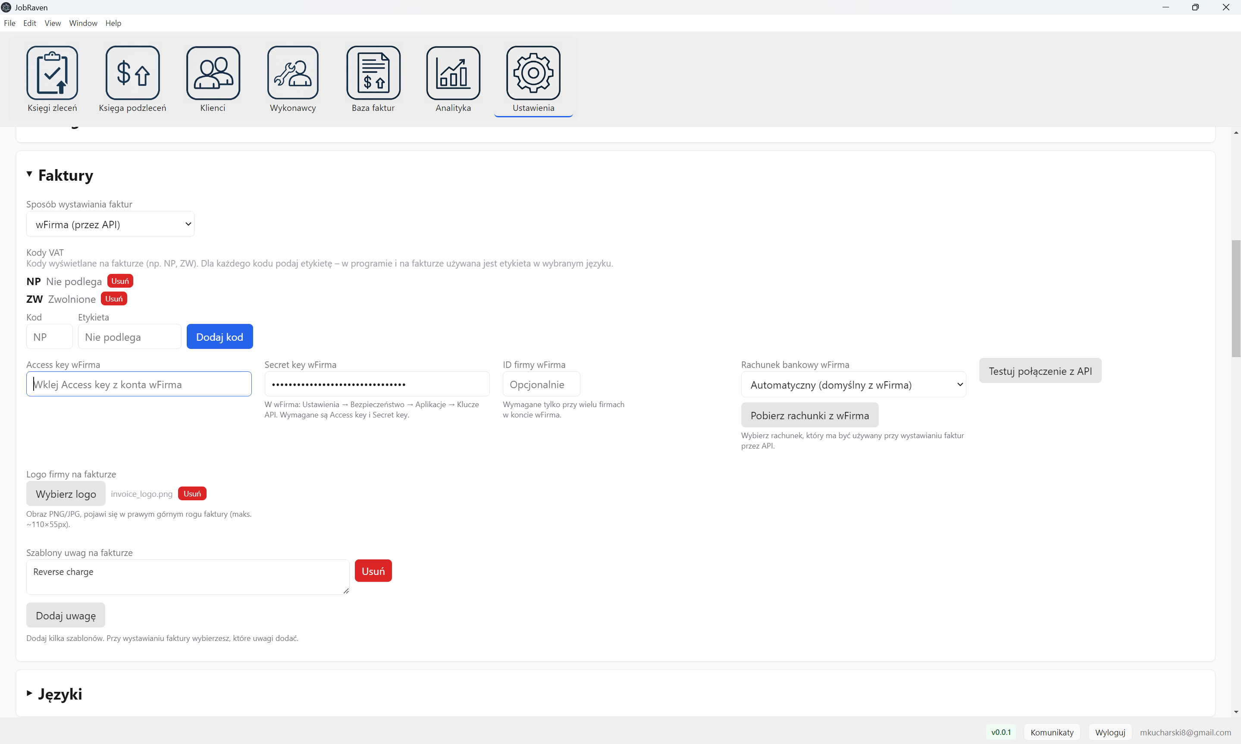Open Baza faktur invoice icon
The height and width of the screenshot is (744, 1241).
(373, 73)
